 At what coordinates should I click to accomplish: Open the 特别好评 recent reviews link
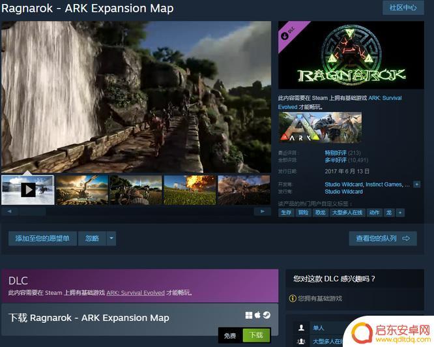pos(336,153)
